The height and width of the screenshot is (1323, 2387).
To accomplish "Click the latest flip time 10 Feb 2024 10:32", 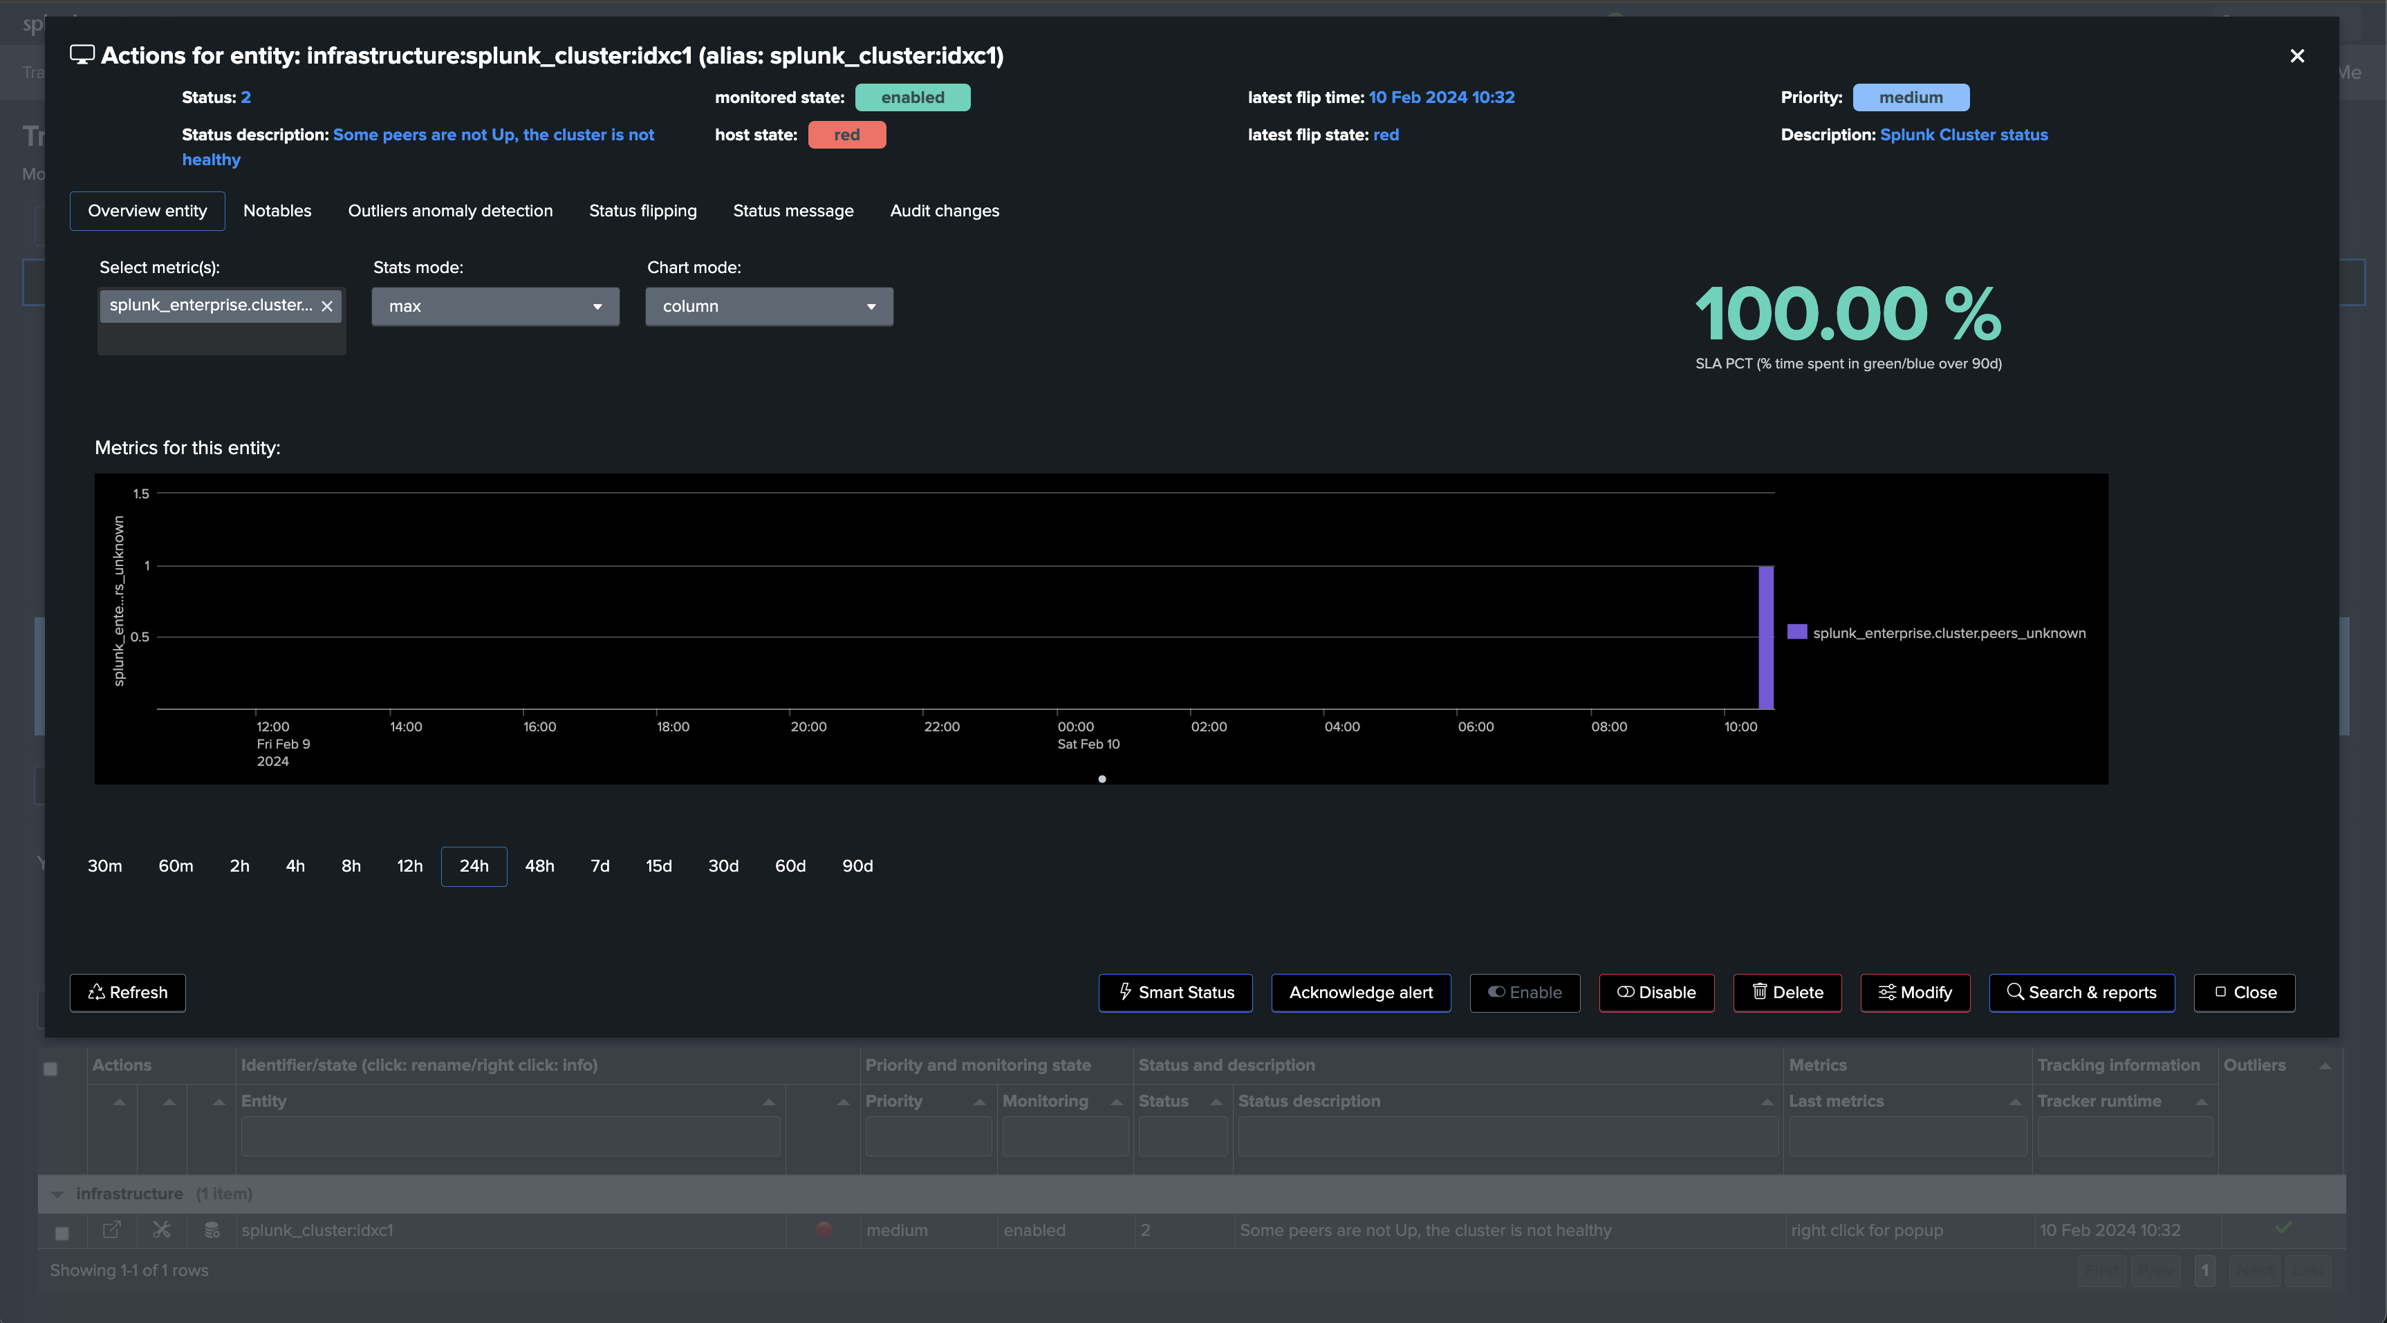I will (x=1442, y=97).
